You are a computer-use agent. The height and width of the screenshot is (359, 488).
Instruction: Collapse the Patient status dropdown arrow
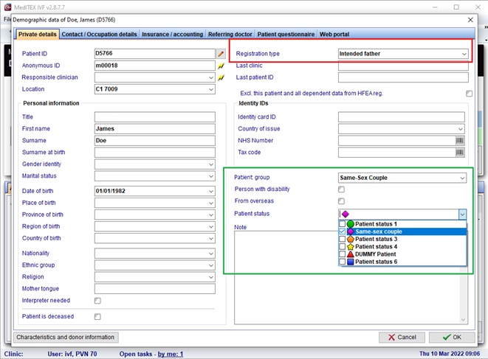pos(462,215)
